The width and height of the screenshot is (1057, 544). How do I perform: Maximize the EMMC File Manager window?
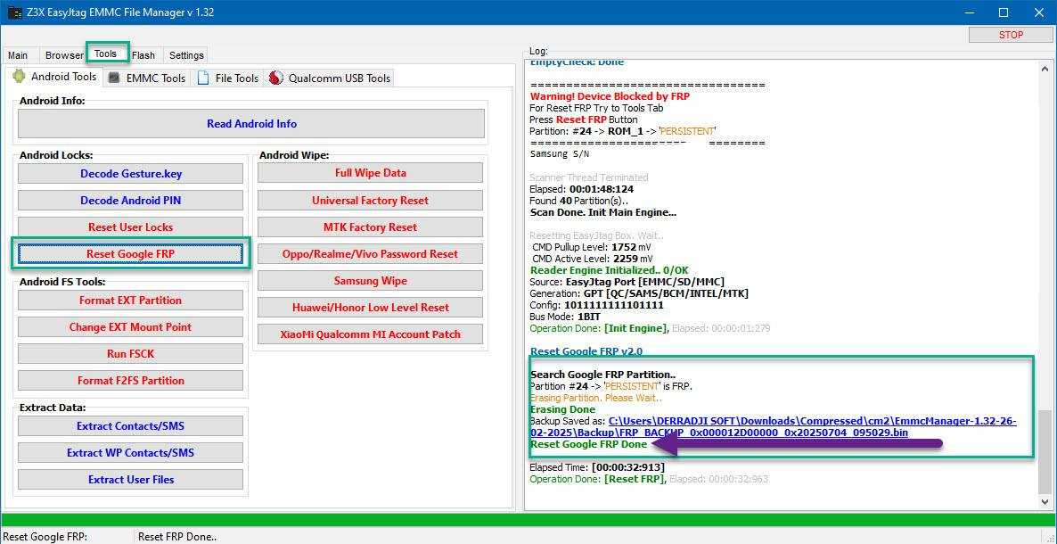pyautogui.click(x=1003, y=12)
